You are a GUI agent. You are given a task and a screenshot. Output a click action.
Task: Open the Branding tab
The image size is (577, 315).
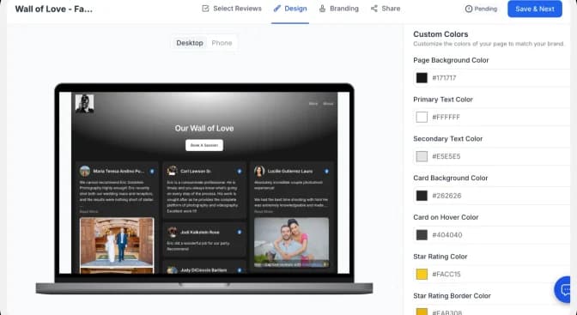[338, 9]
